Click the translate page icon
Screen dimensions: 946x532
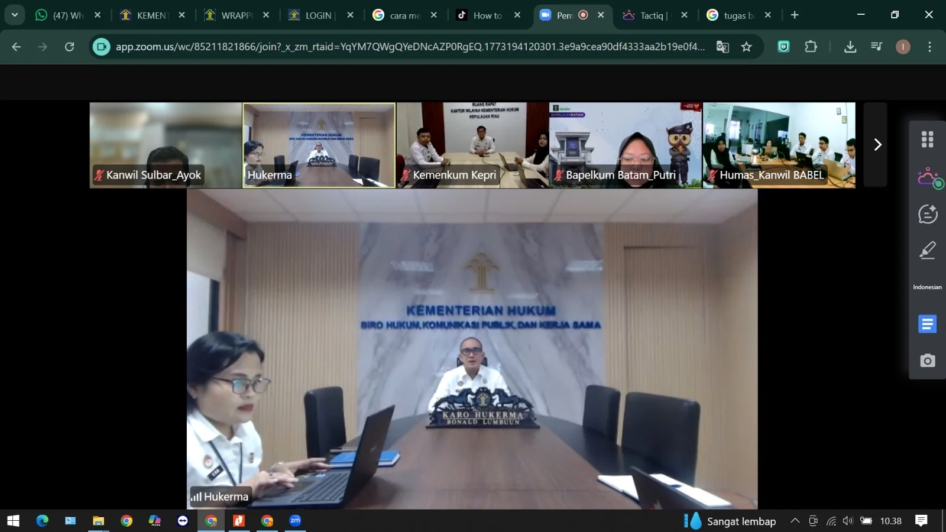723,47
